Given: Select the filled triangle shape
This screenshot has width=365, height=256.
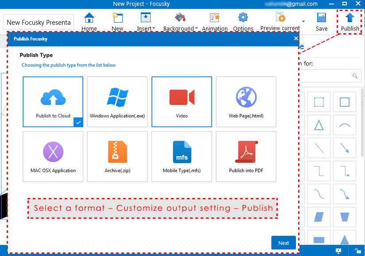Looking at the screenshot, I should pos(345,238).
